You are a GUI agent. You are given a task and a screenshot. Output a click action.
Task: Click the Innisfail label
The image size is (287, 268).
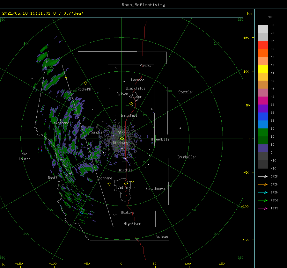click(129, 115)
